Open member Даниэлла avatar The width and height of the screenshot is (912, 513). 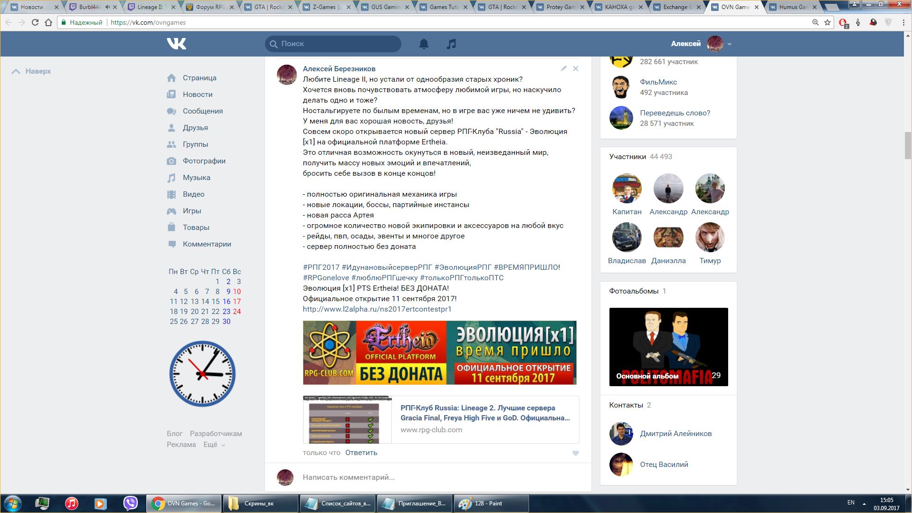(x=668, y=237)
